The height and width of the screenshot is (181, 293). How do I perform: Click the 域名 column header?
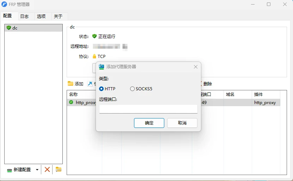pos(238,95)
